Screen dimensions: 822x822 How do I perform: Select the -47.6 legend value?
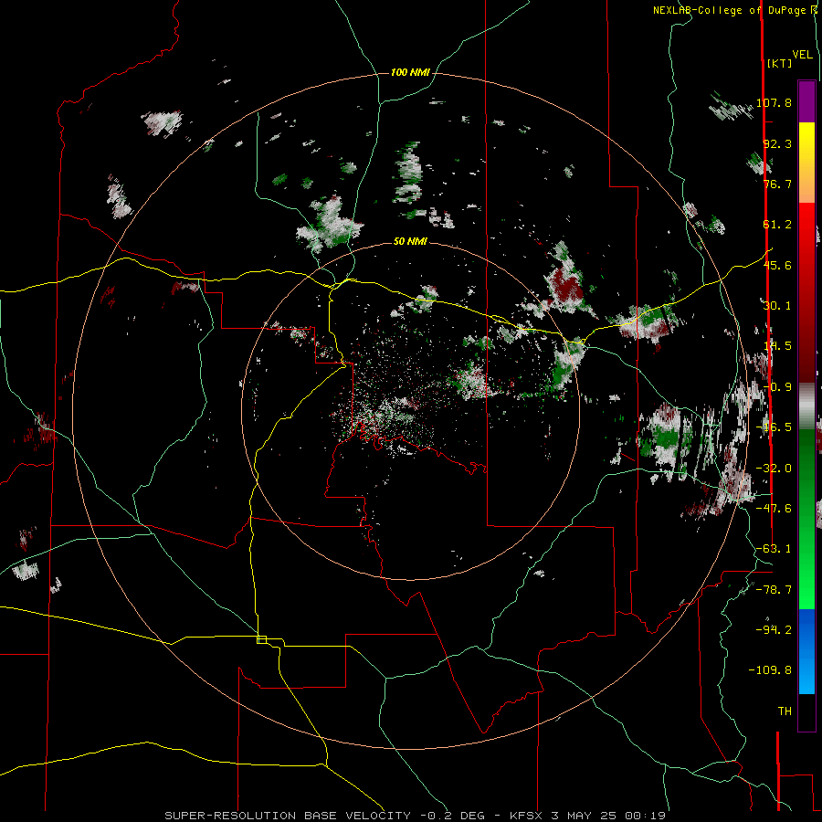(x=774, y=509)
